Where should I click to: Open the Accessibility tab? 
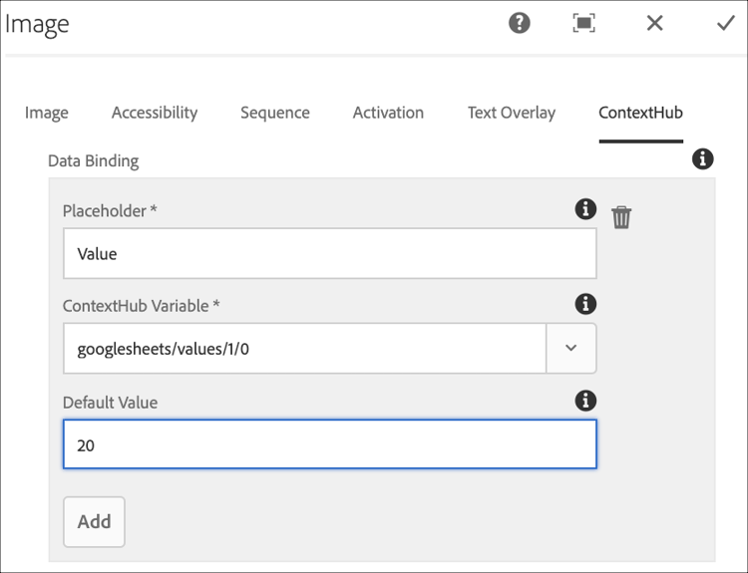click(x=155, y=113)
